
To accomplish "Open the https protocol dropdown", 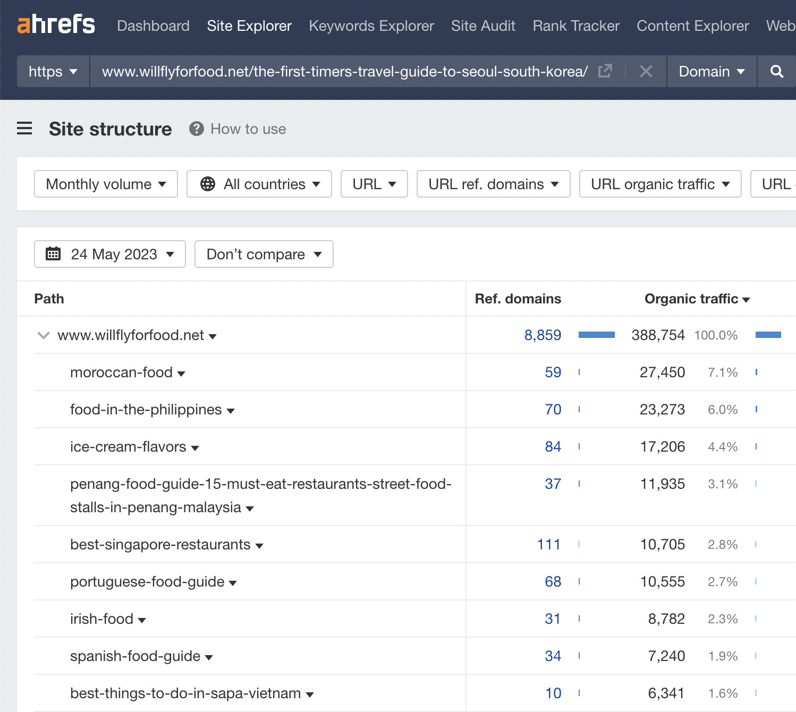I will click(x=53, y=71).
